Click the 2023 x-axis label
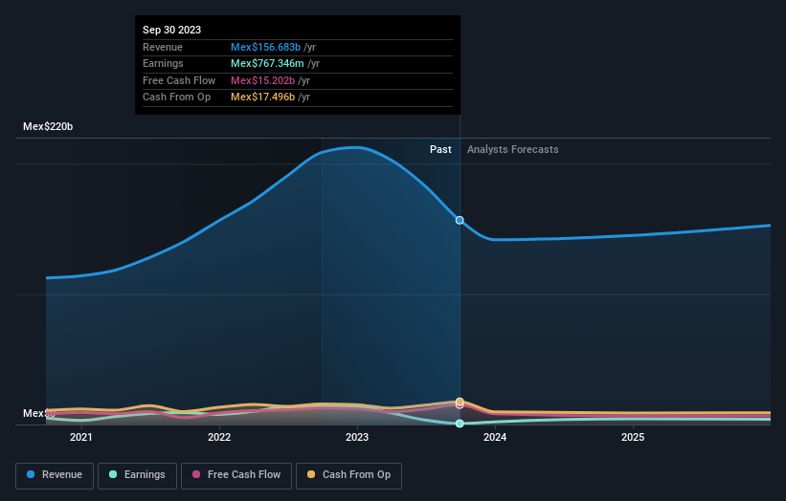This screenshot has height=501, width=786. [357, 437]
